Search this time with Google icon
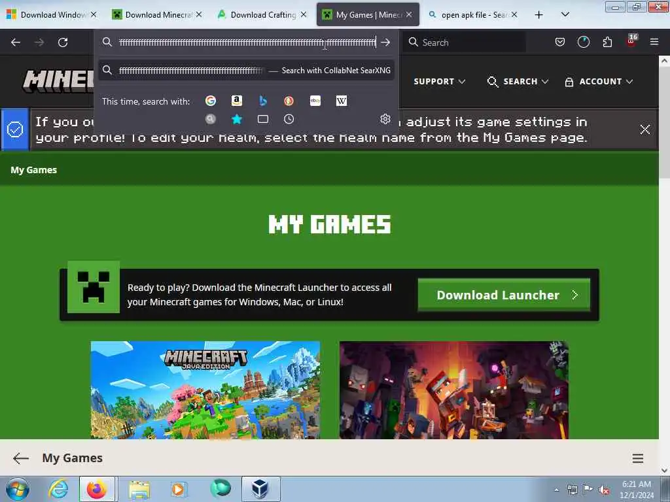This screenshot has width=670, height=502. click(211, 101)
